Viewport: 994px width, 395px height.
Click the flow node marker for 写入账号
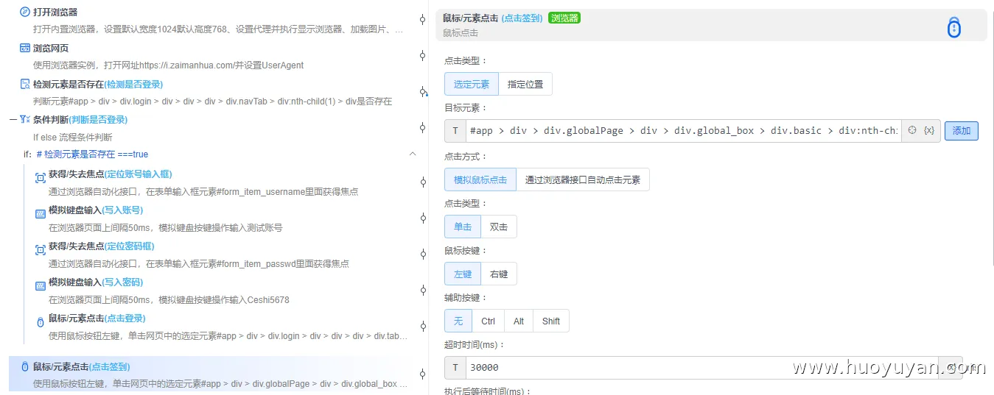(423, 218)
